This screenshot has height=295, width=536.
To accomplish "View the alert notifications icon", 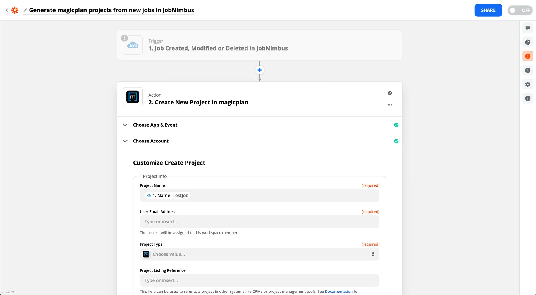I will point(528,56).
